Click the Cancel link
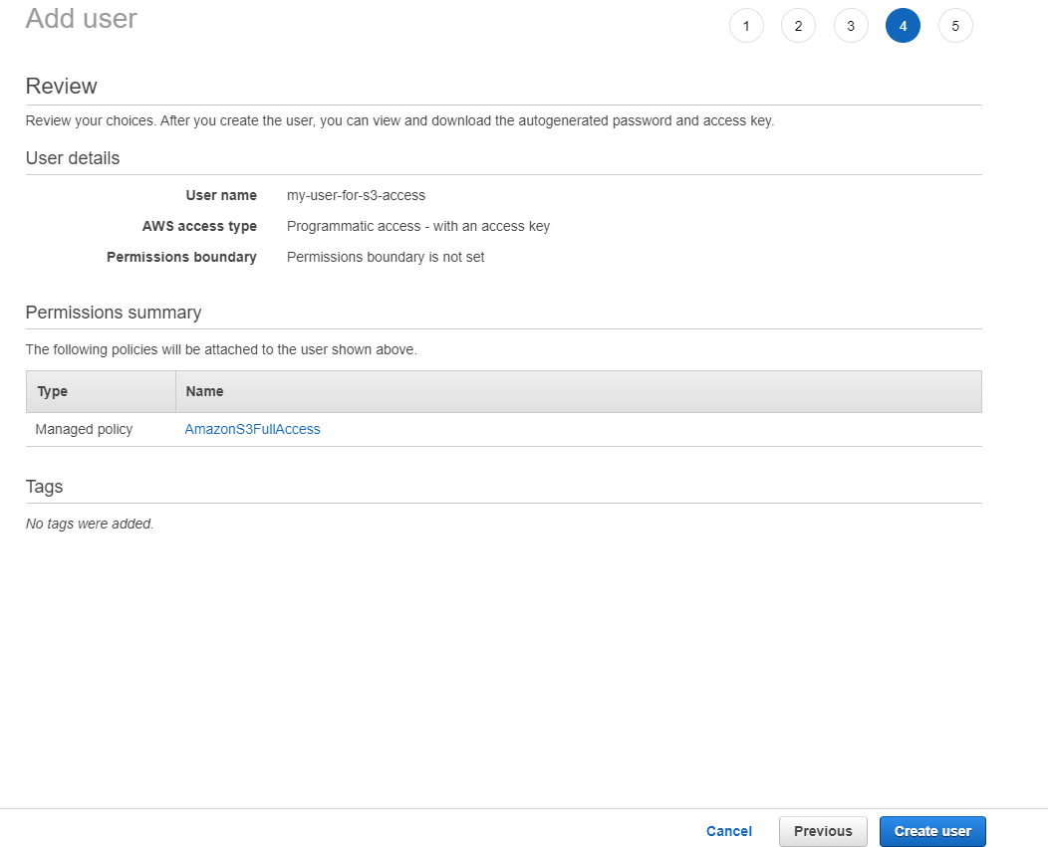1048x847 pixels. tap(728, 831)
